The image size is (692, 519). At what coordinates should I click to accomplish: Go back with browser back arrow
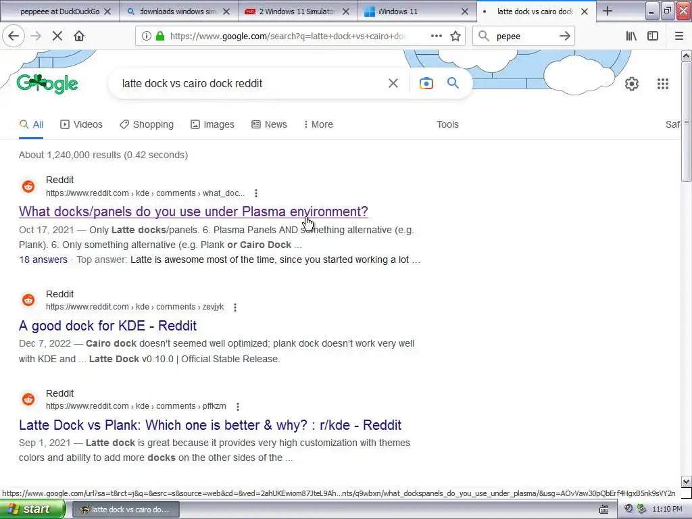pyautogui.click(x=14, y=36)
